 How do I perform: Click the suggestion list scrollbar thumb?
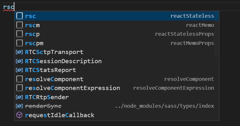click(217, 34)
